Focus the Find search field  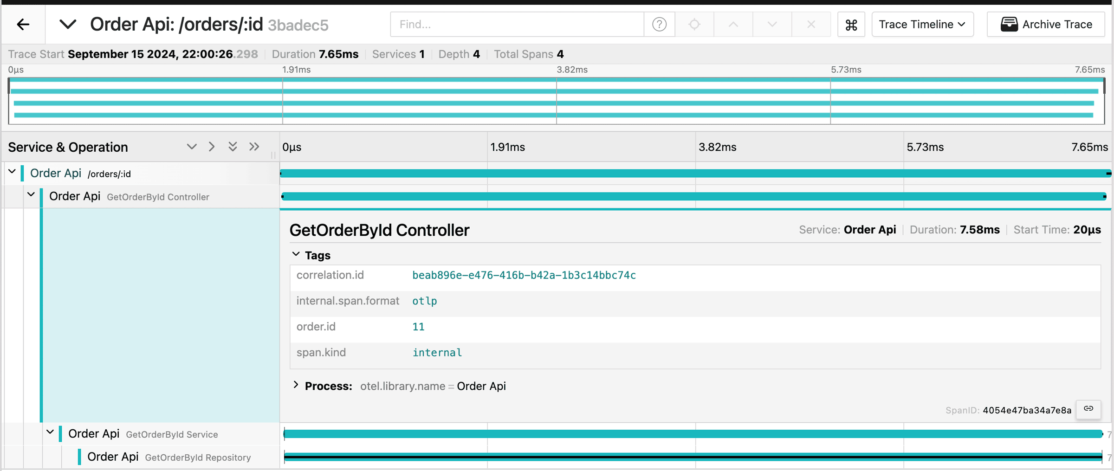(x=517, y=25)
